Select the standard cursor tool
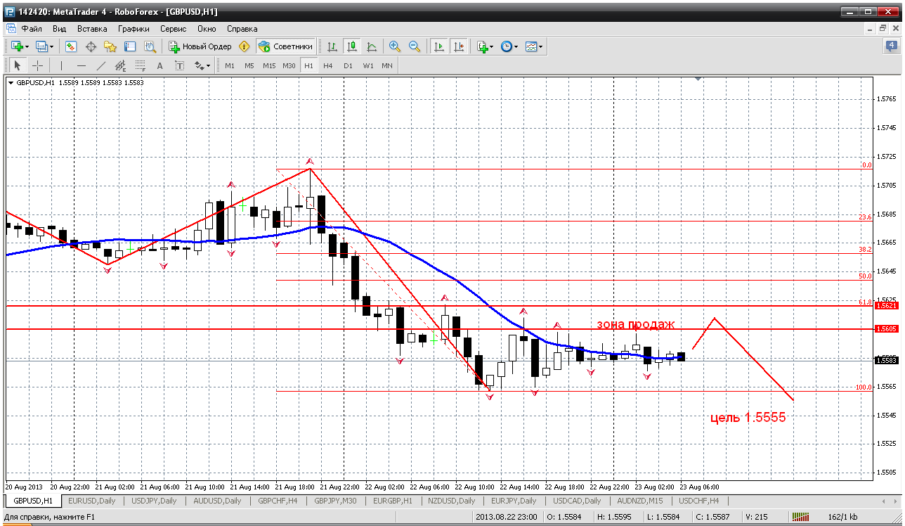The image size is (905, 526). [18, 65]
